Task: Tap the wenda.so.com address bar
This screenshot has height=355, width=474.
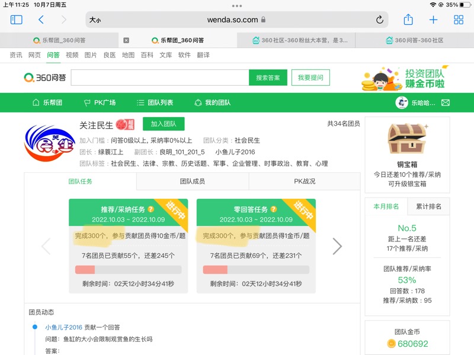Action: pos(236,20)
